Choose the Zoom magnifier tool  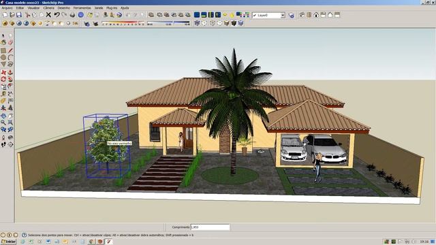[x=3, y=122]
